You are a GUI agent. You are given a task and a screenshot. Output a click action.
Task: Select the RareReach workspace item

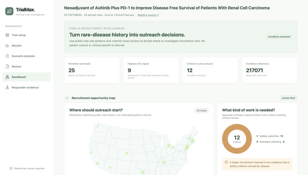tap(27, 77)
